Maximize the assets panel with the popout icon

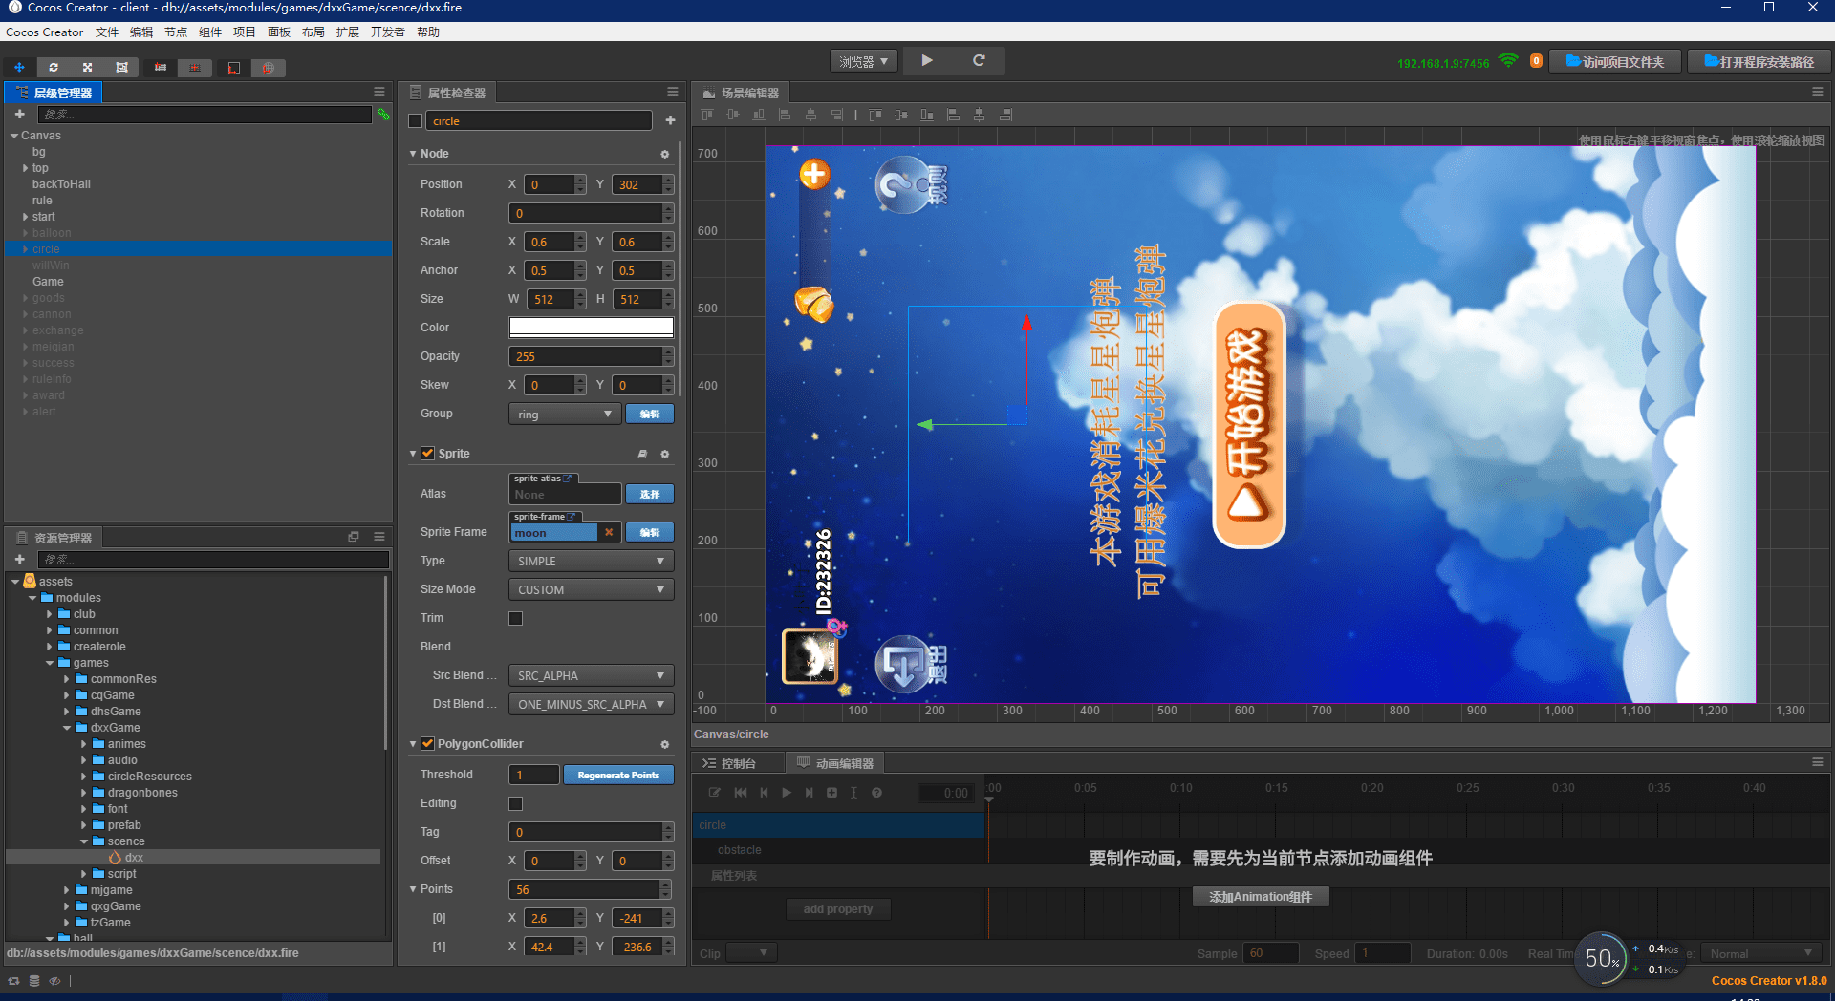point(354,537)
